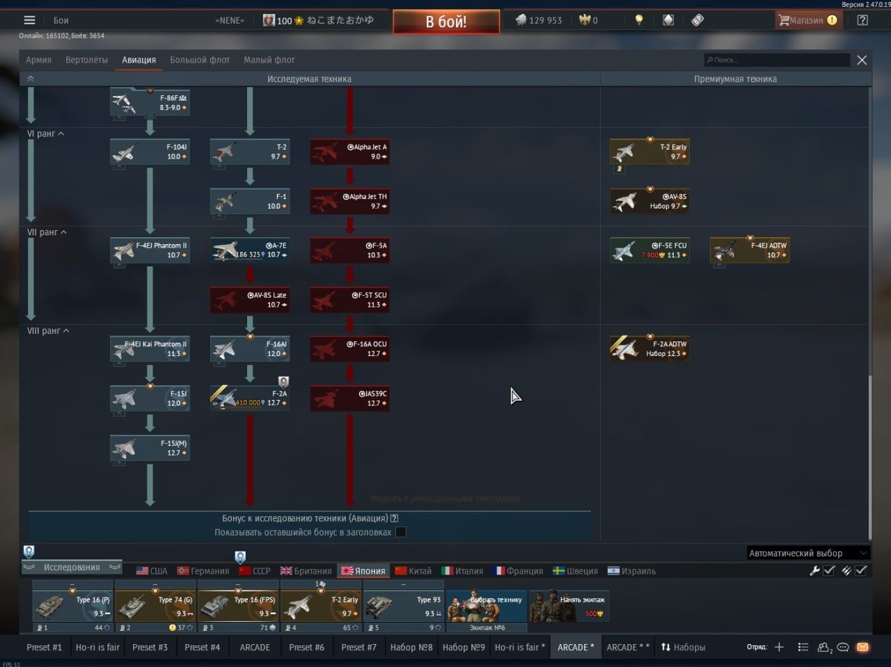
Task: Start battle with В бой! button
Action: [446, 22]
